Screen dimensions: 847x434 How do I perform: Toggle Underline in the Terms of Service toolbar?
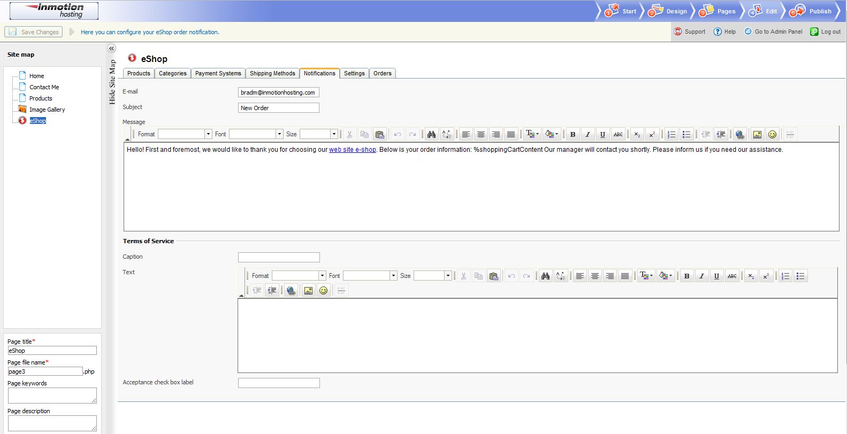coord(716,276)
